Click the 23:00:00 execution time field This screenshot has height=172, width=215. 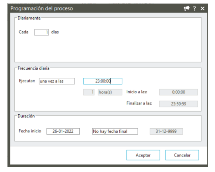(103, 81)
